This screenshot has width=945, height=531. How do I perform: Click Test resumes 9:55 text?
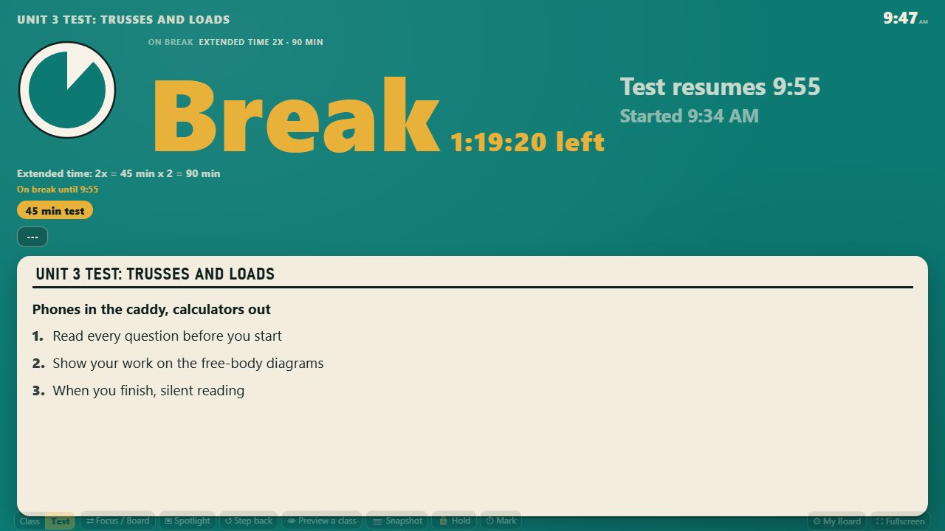click(720, 87)
